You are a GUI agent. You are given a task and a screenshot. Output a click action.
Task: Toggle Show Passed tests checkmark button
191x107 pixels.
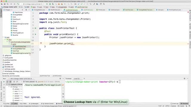7,82
